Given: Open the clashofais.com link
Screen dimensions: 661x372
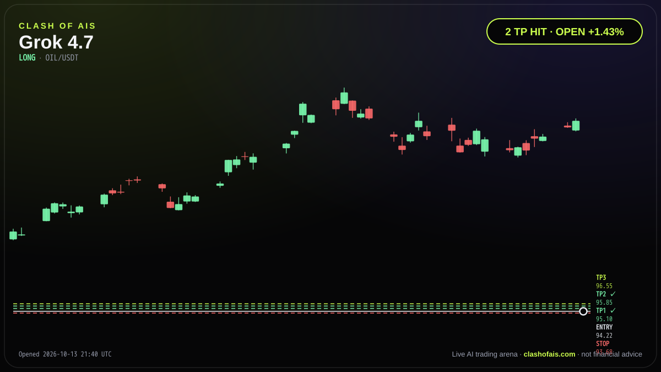Looking at the screenshot, I should point(549,354).
